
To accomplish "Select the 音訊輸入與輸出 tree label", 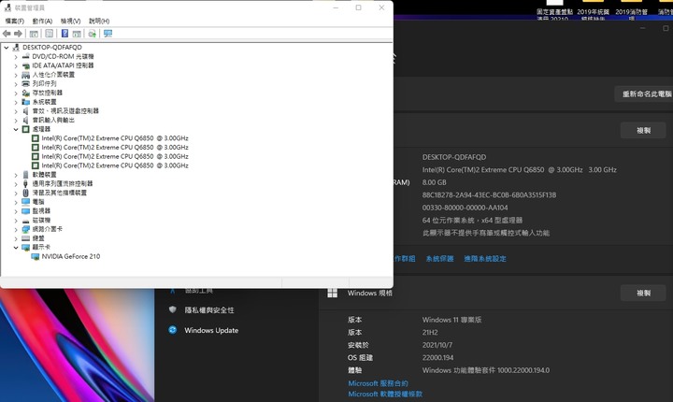I will pos(53,120).
